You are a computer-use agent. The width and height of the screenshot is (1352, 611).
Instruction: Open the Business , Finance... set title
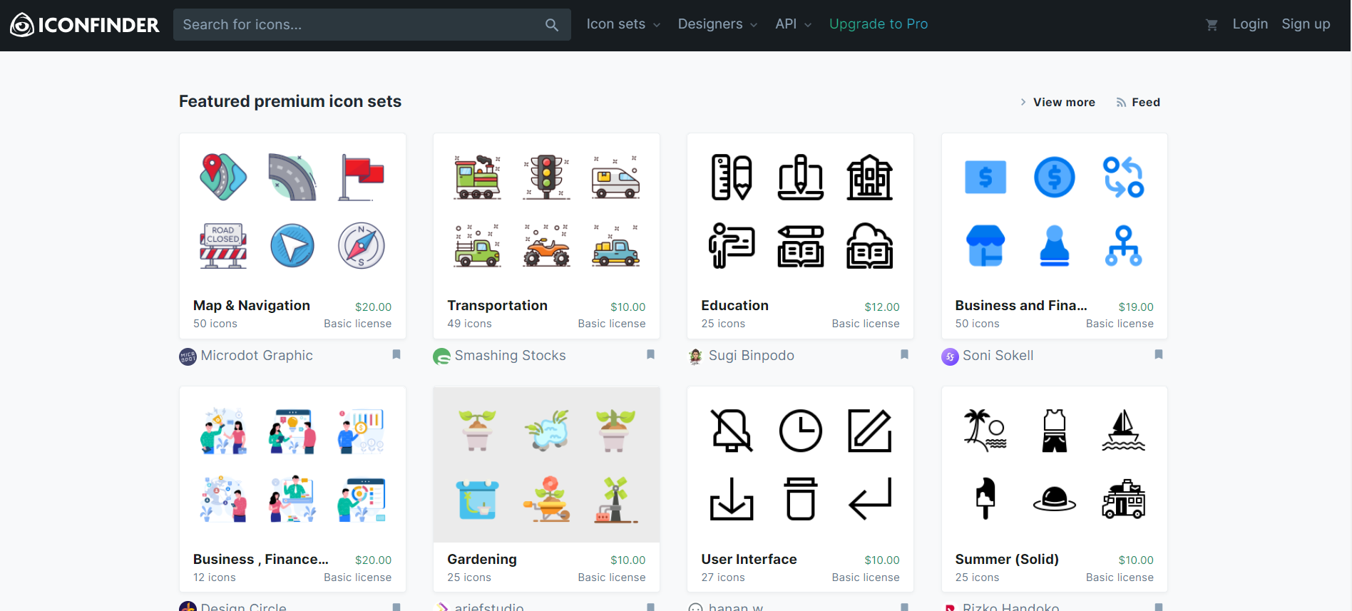[261, 559]
